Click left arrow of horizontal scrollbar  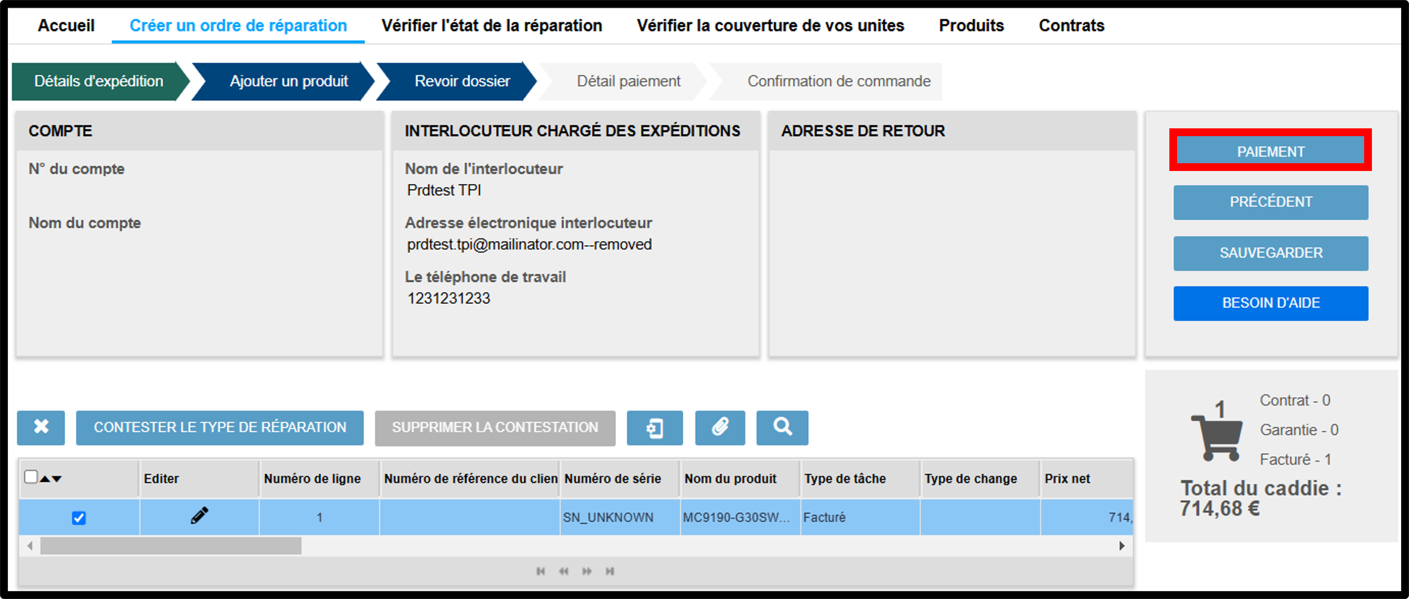(x=30, y=546)
